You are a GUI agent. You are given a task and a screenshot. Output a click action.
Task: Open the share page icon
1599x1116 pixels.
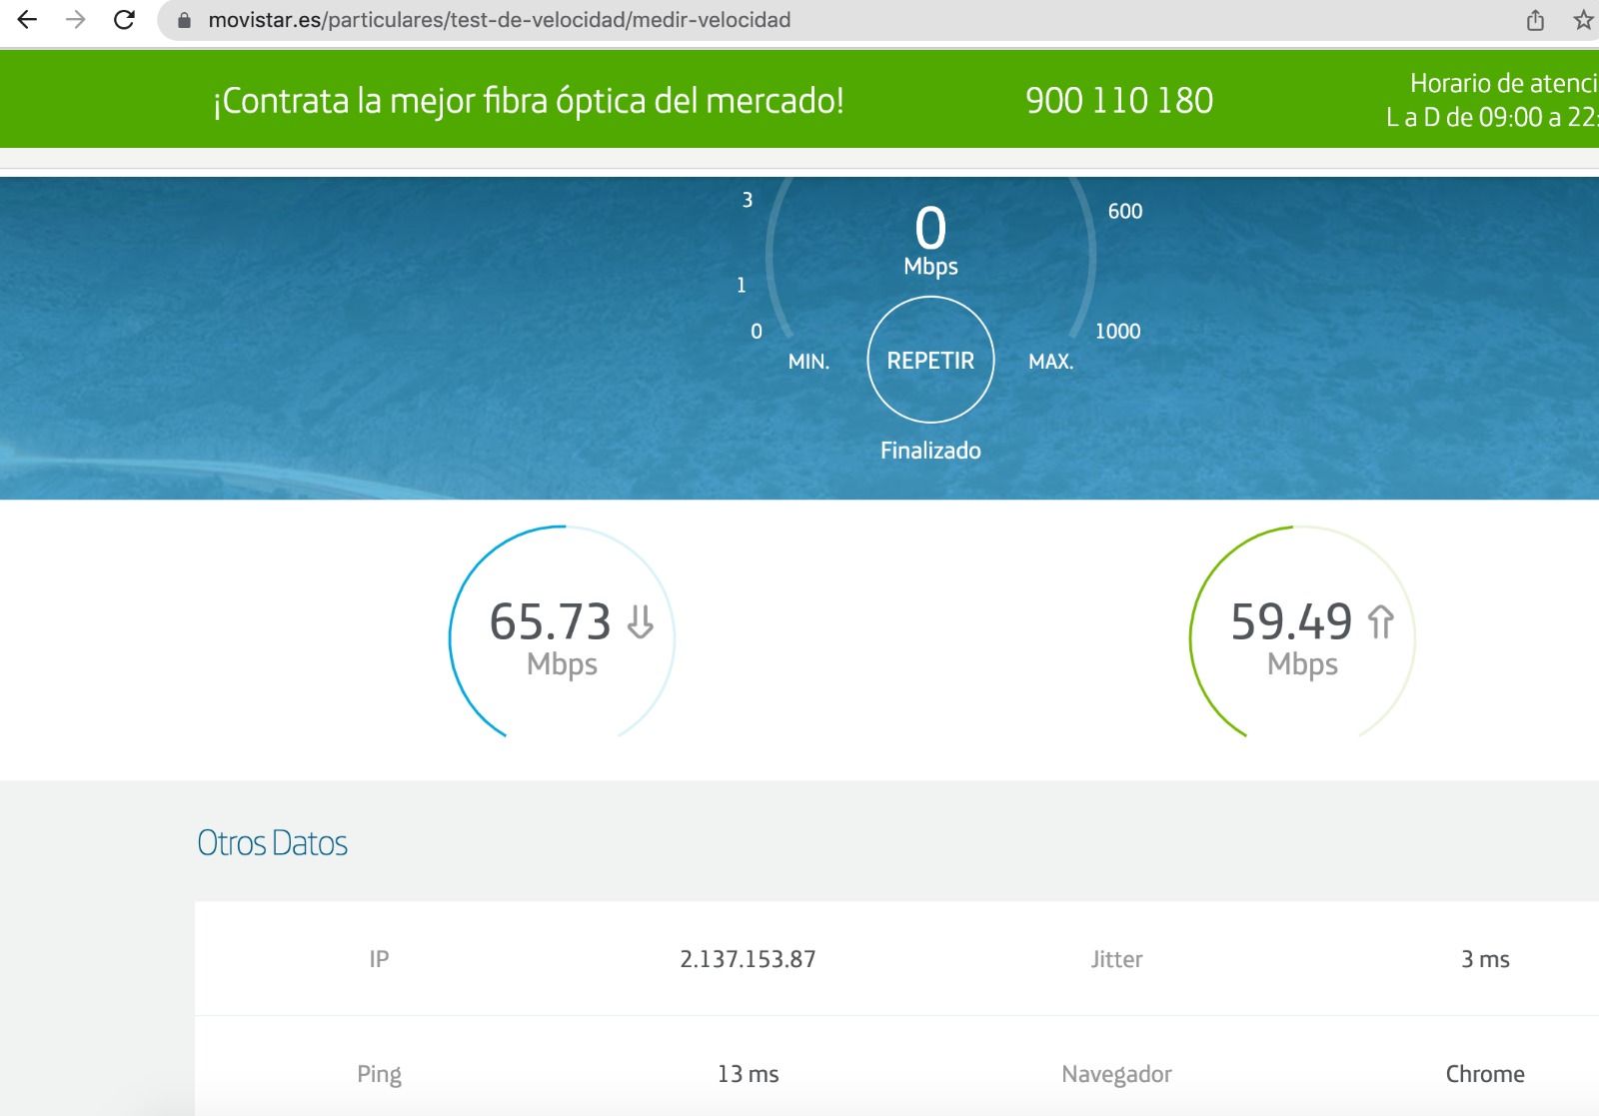pos(1536,20)
